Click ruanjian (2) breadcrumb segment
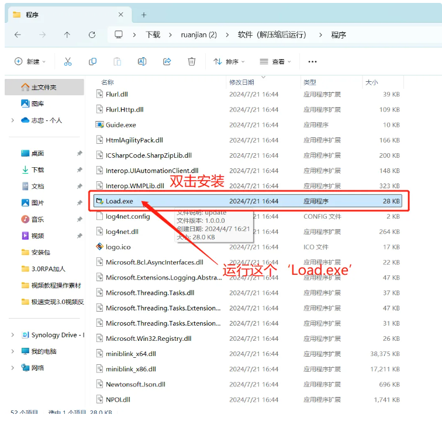This screenshot has height=425, width=442. pos(199,34)
